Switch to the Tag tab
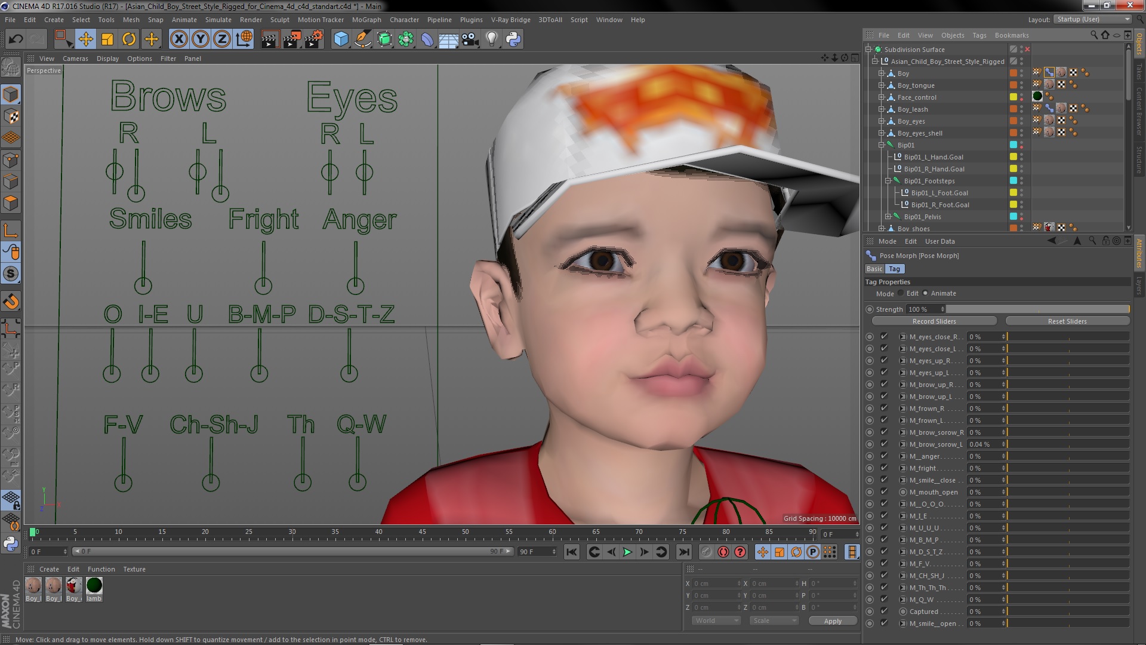 (894, 269)
